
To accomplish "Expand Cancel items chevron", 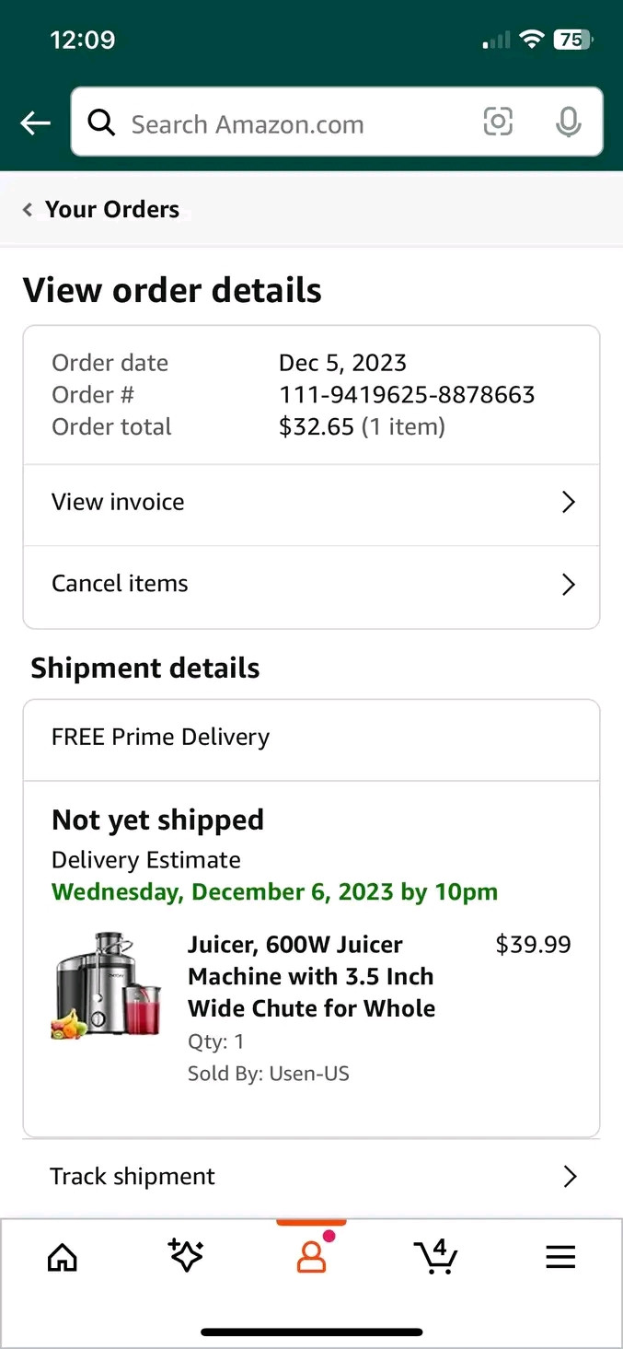I will click(x=569, y=584).
